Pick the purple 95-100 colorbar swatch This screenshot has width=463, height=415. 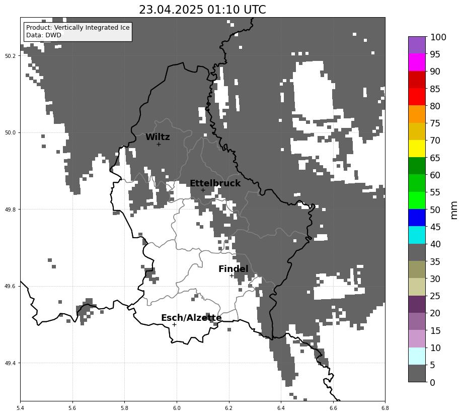417,45
